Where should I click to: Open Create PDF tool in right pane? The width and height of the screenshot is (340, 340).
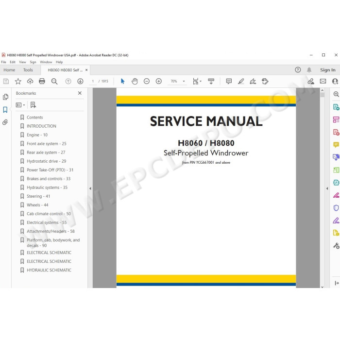336,132
